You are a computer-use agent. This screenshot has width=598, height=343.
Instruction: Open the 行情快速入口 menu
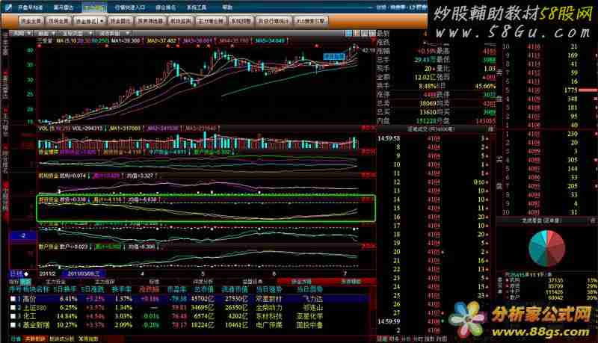(x=129, y=7)
